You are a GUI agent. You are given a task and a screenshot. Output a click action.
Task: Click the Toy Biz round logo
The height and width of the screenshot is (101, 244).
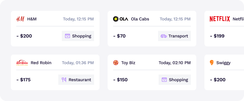[x=115, y=63]
